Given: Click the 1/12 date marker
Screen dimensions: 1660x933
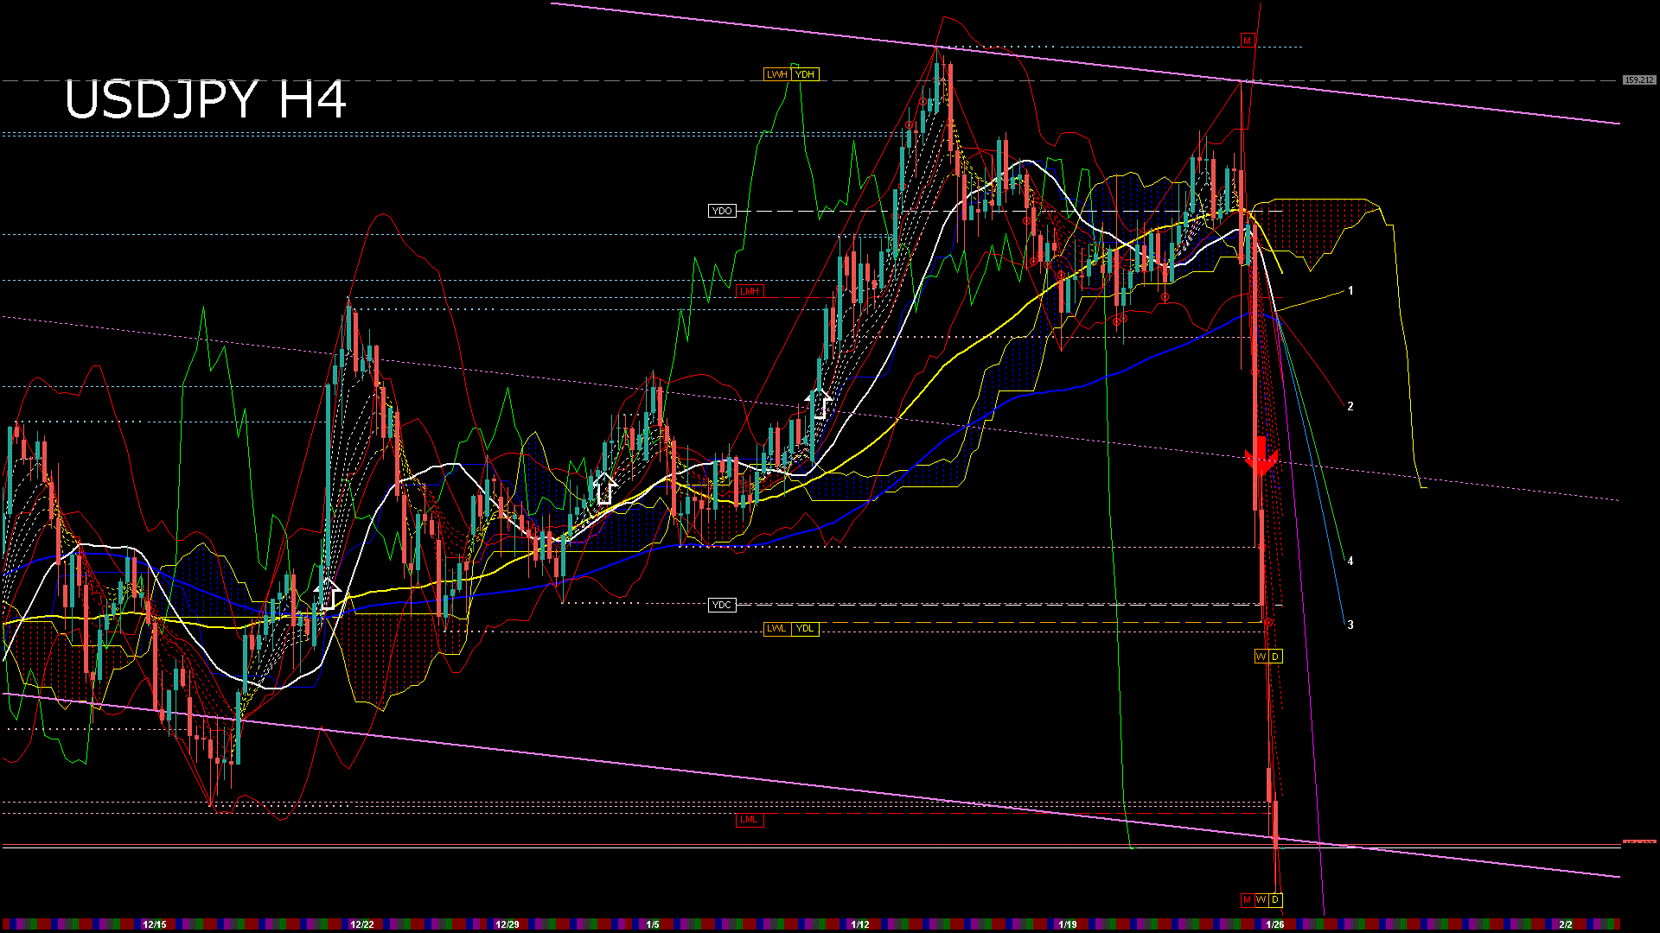Looking at the screenshot, I should [x=860, y=924].
